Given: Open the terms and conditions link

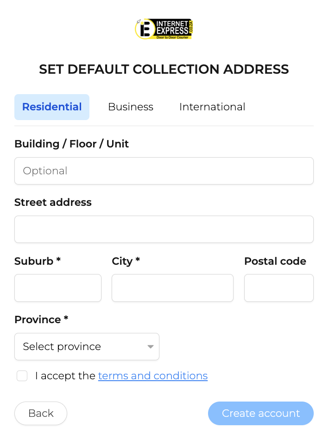Looking at the screenshot, I should point(153,376).
